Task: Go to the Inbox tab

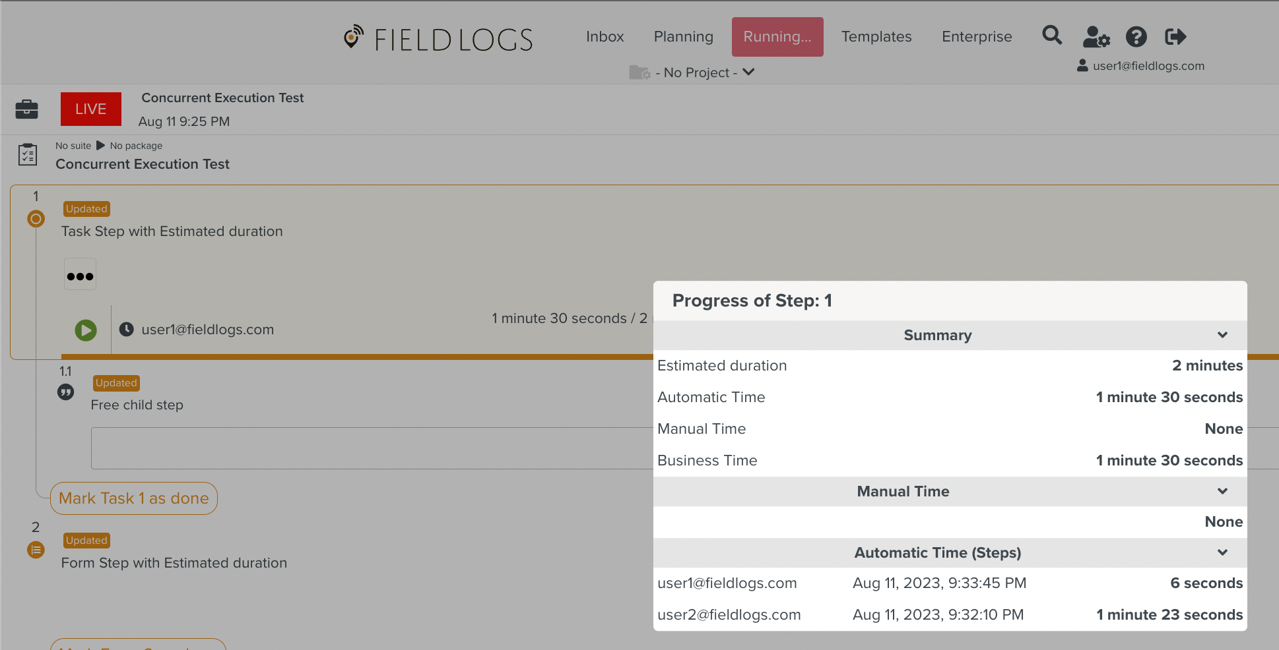Action: click(x=605, y=37)
